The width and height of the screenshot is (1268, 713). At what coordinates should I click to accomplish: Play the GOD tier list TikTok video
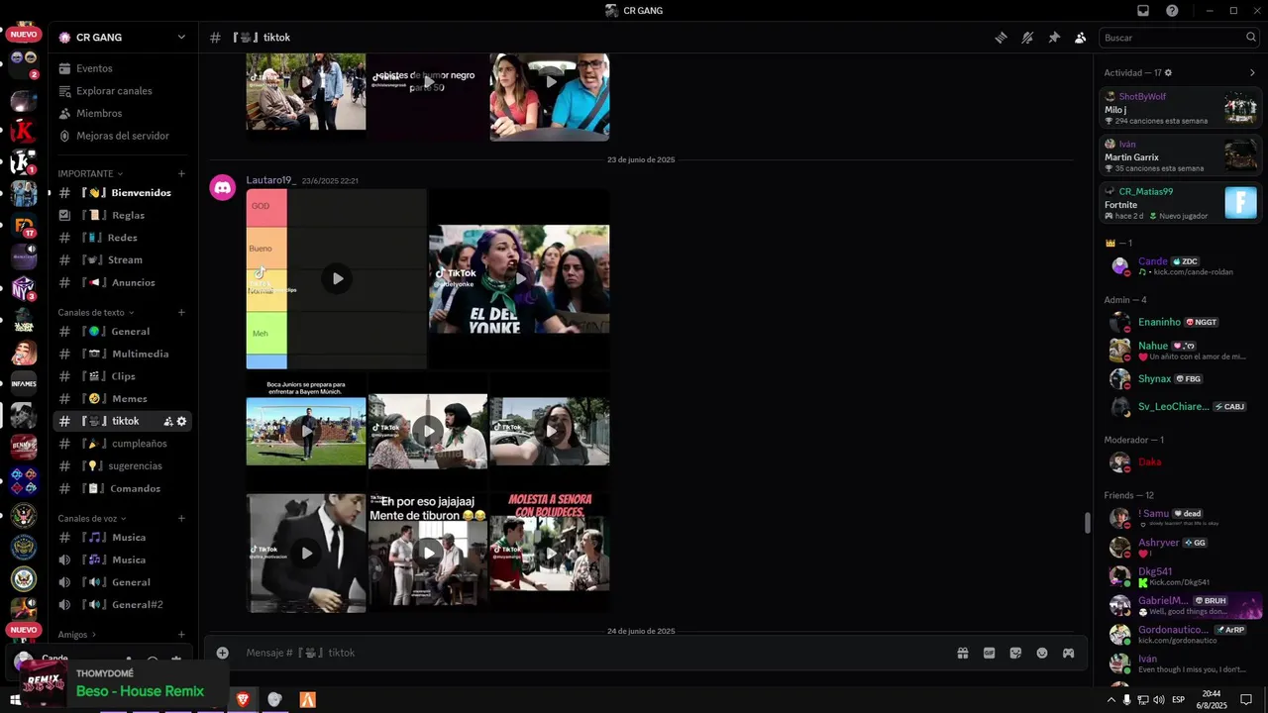(337, 278)
